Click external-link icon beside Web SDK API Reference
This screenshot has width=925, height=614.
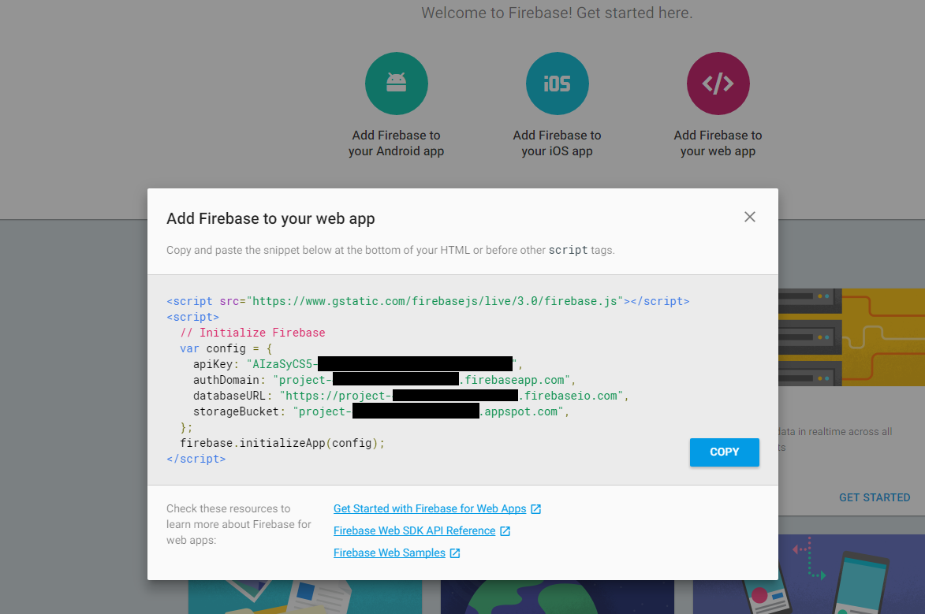point(505,531)
